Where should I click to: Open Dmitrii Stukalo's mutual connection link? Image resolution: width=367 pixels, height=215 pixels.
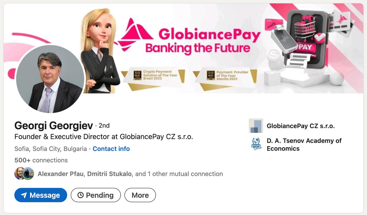pos(109,174)
